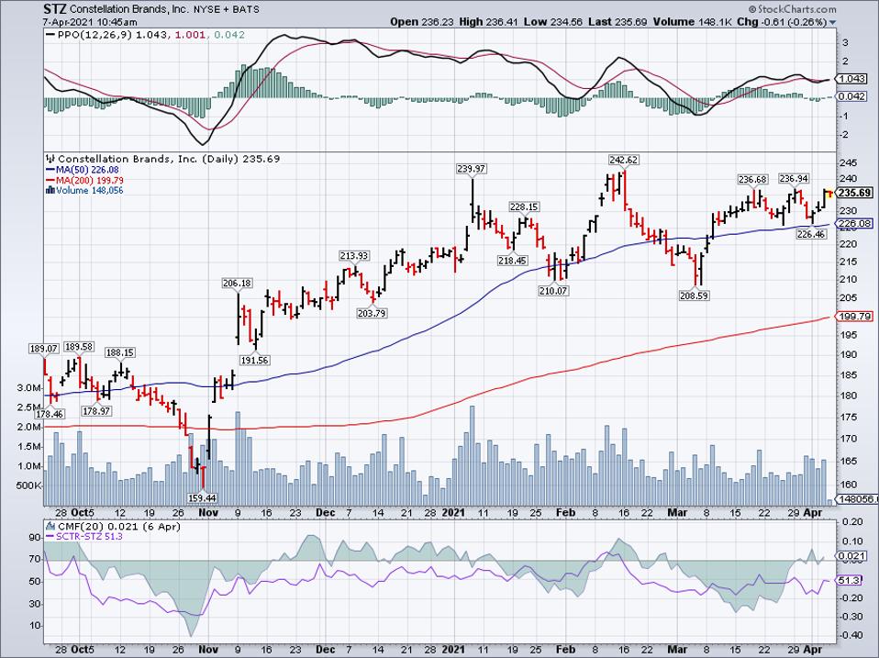Click the 7-Apr-2021 10:45am timestamp
The width and height of the screenshot is (879, 658).
click(x=90, y=22)
